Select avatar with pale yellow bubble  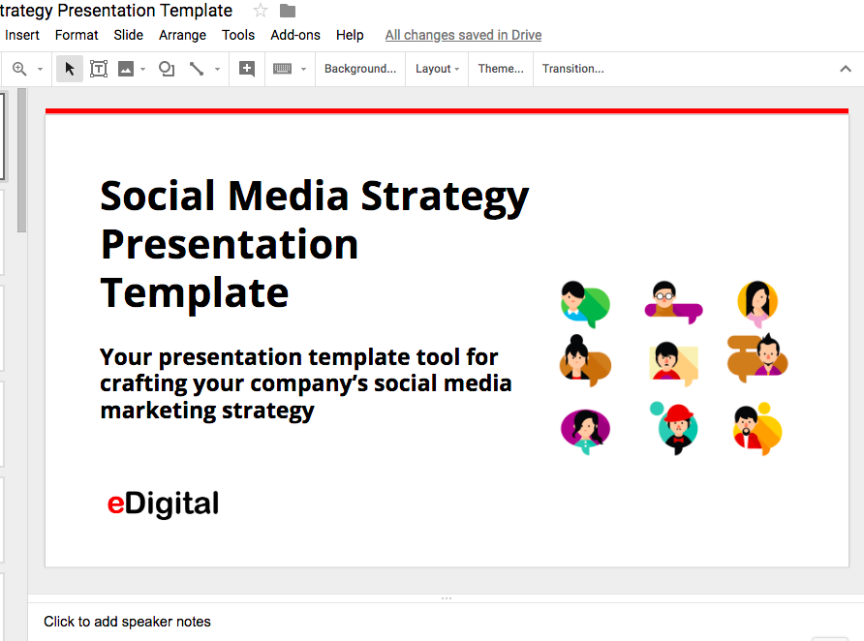[673, 363]
